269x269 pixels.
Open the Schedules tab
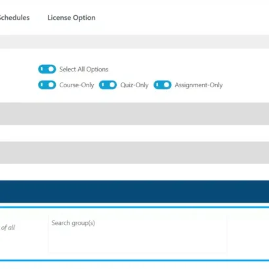point(14,18)
